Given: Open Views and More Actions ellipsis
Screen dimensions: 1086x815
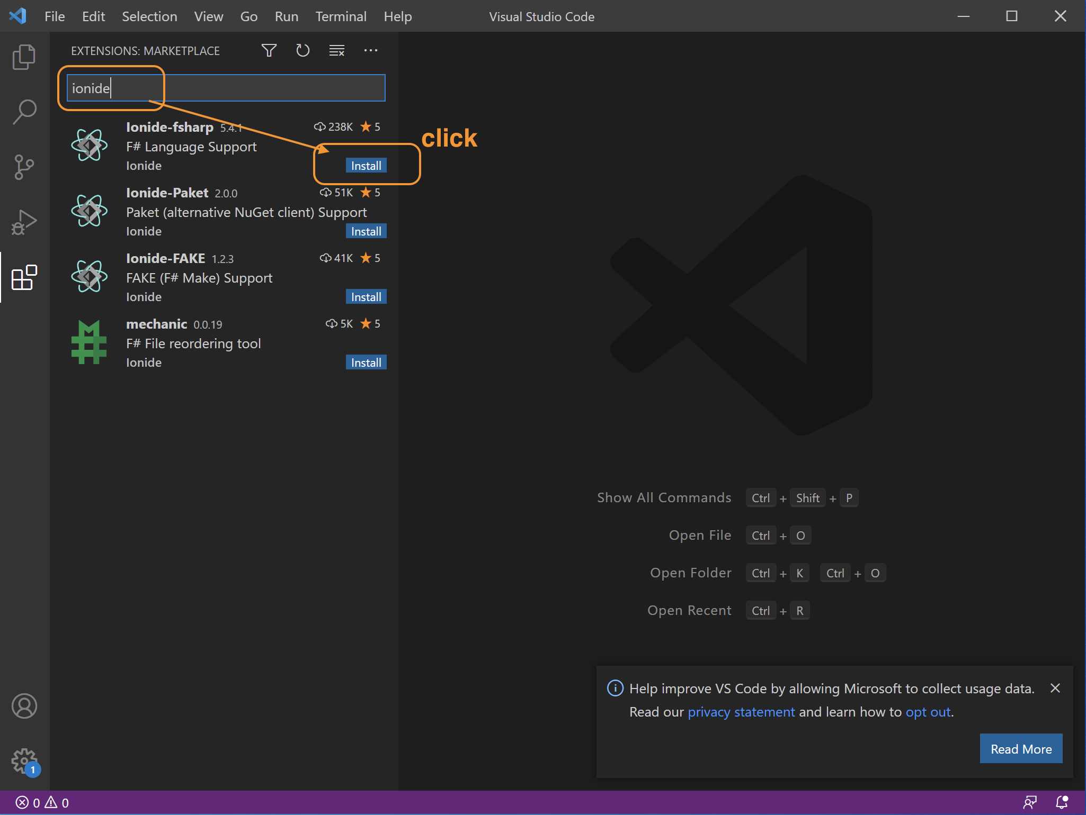Looking at the screenshot, I should coord(371,51).
